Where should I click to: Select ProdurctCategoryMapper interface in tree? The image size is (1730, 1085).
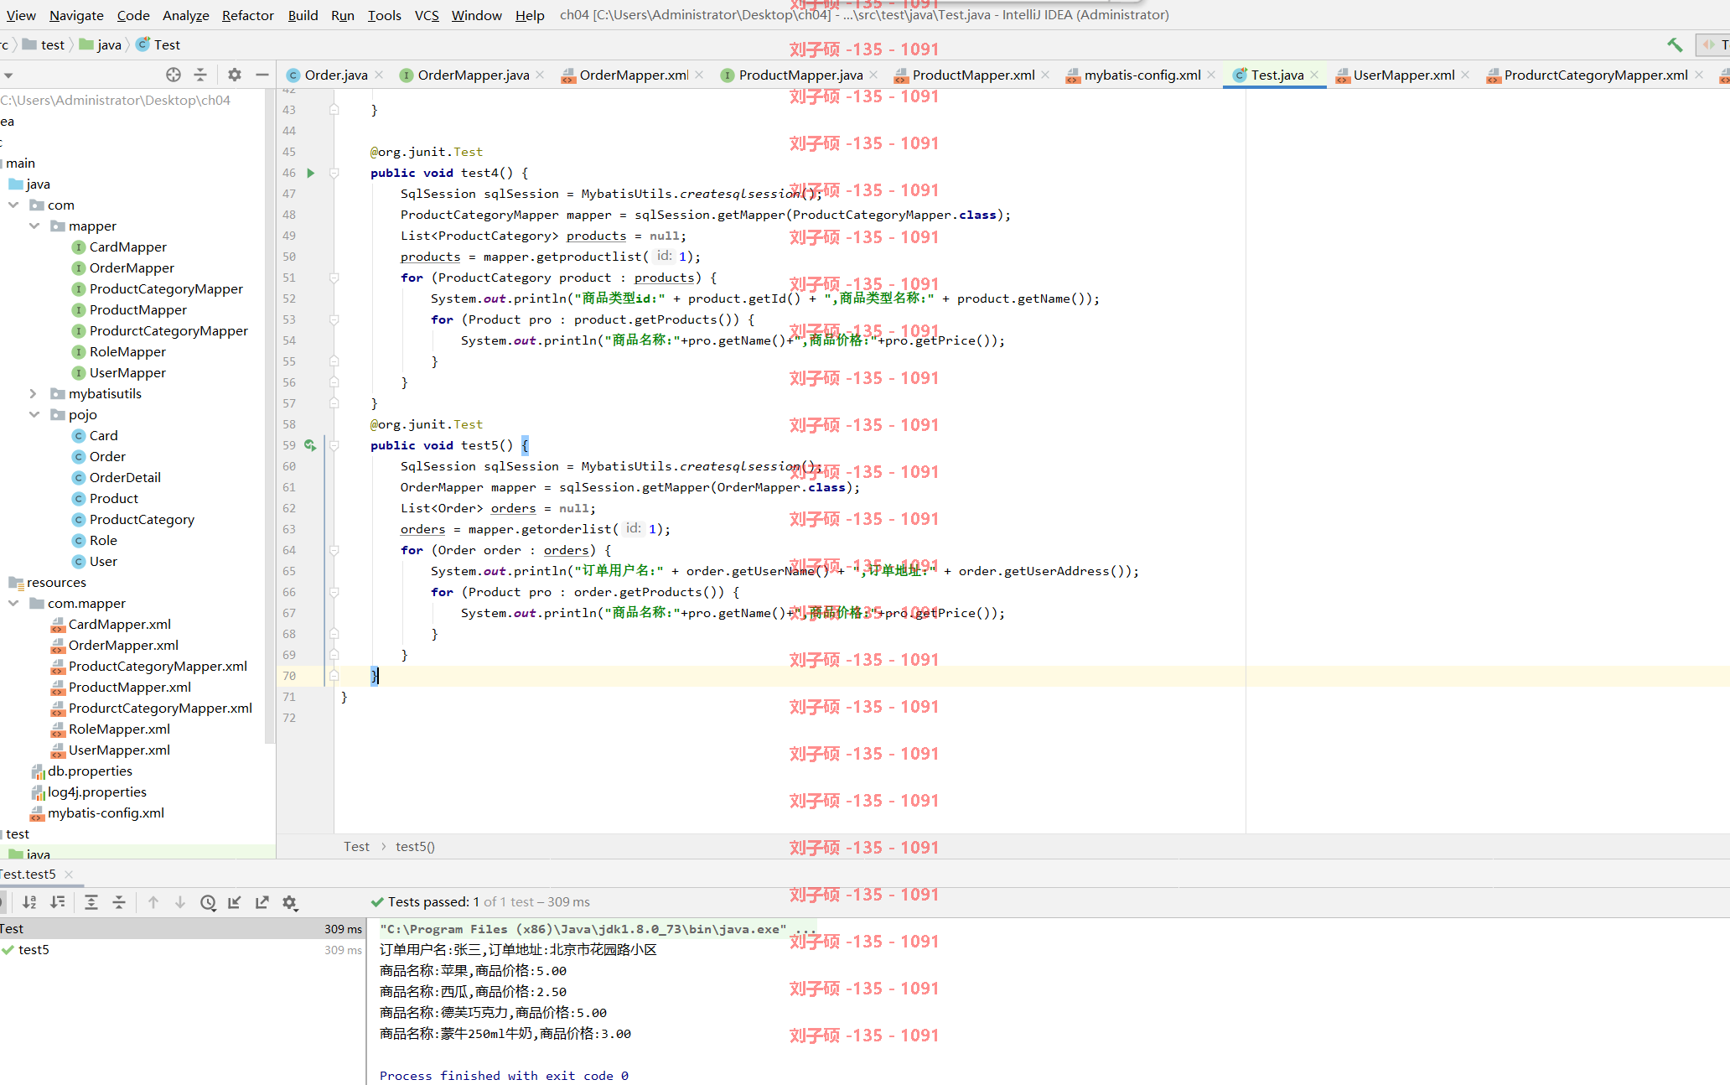click(x=168, y=330)
